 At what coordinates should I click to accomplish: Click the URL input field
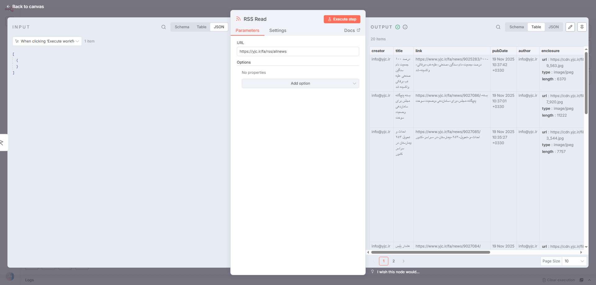point(298,51)
